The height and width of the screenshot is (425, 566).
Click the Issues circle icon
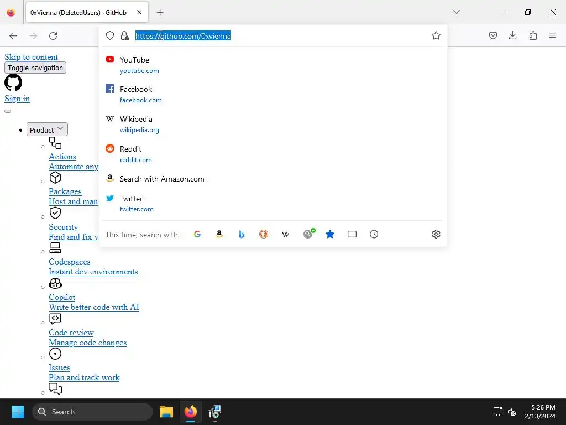(x=55, y=354)
